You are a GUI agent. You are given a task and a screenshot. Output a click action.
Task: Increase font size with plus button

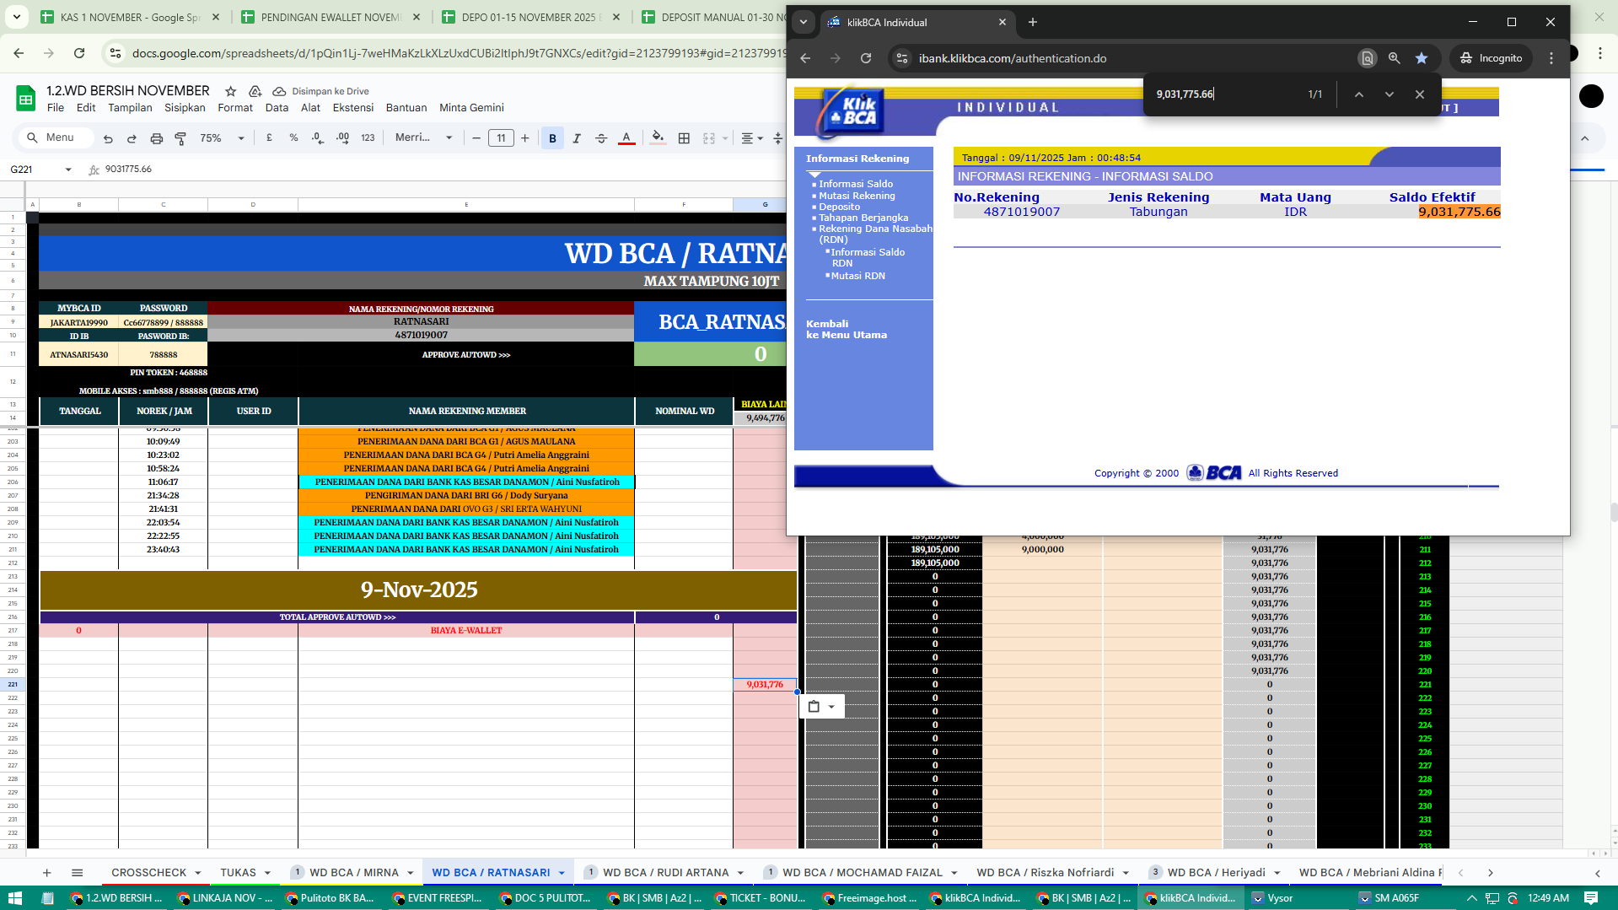(x=525, y=137)
